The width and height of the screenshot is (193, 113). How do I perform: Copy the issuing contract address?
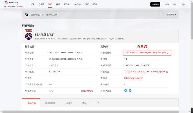click(x=168, y=53)
